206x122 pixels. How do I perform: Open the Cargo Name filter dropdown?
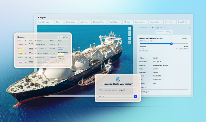[71, 22]
